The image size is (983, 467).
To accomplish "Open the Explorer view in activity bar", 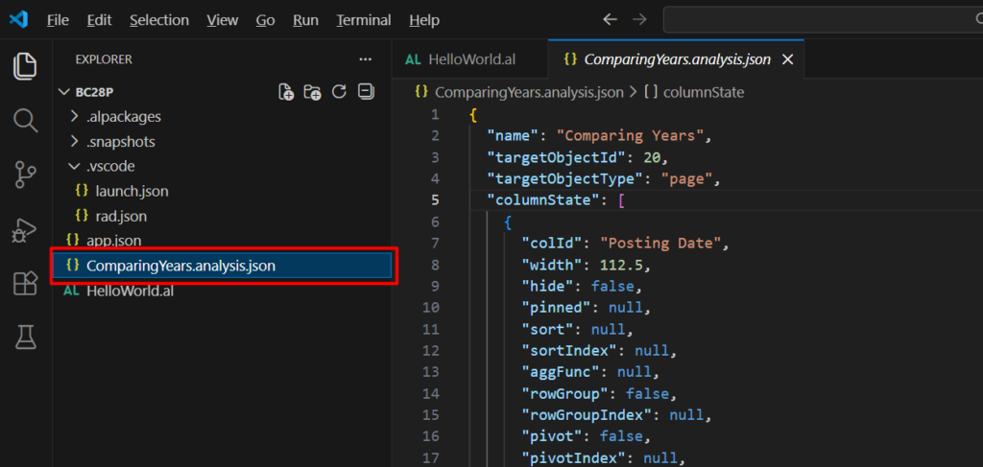I will [25, 66].
